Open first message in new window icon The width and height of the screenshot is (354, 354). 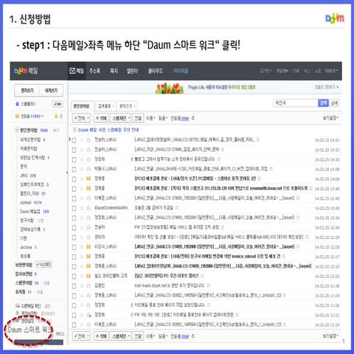click(258, 139)
